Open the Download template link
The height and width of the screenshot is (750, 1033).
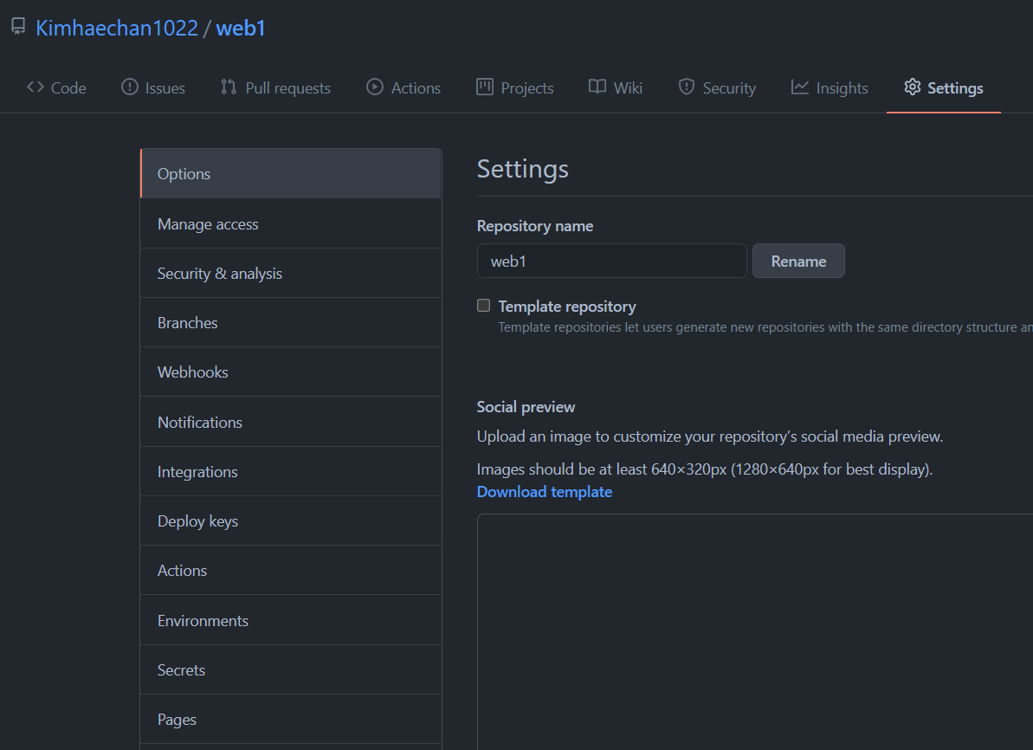(544, 492)
